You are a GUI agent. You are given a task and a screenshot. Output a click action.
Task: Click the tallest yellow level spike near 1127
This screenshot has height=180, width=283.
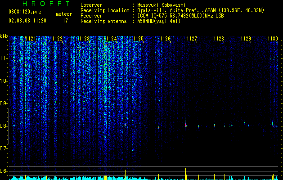[185, 174]
